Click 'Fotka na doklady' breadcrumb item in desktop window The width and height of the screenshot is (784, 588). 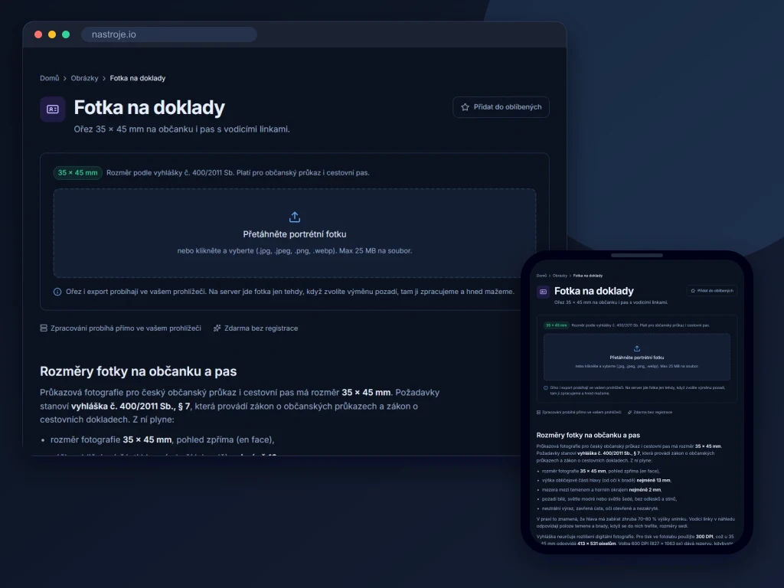[x=138, y=78]
